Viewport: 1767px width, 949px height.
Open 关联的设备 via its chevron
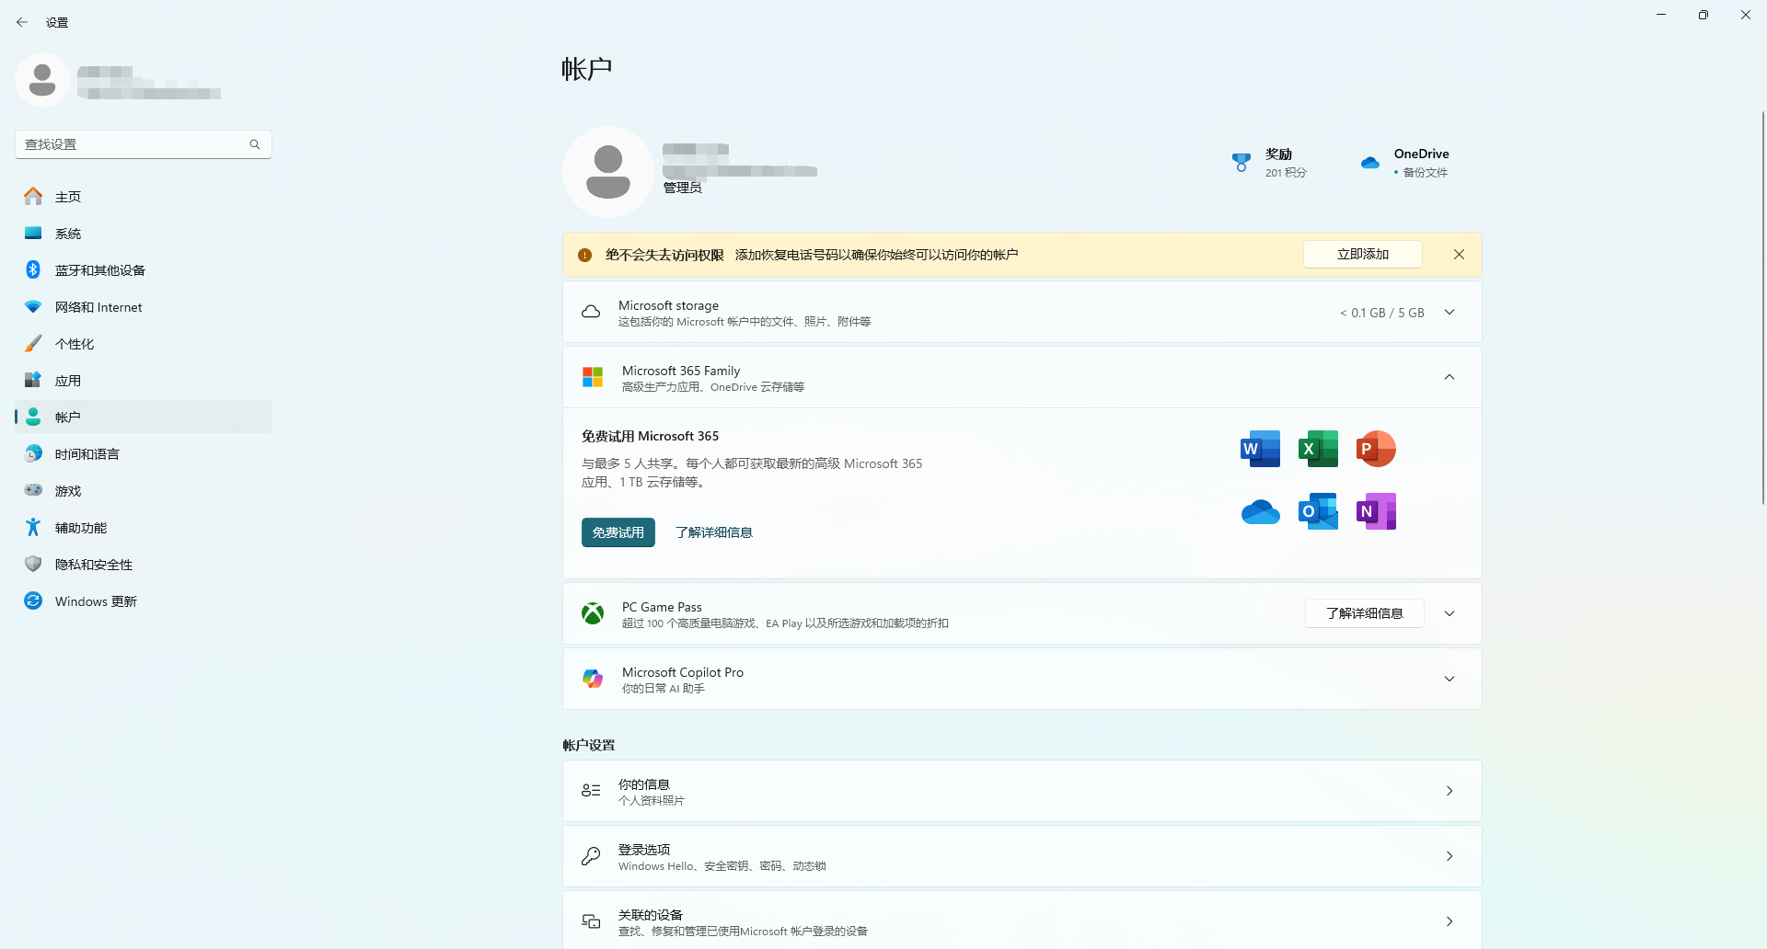pos(1449,921)
